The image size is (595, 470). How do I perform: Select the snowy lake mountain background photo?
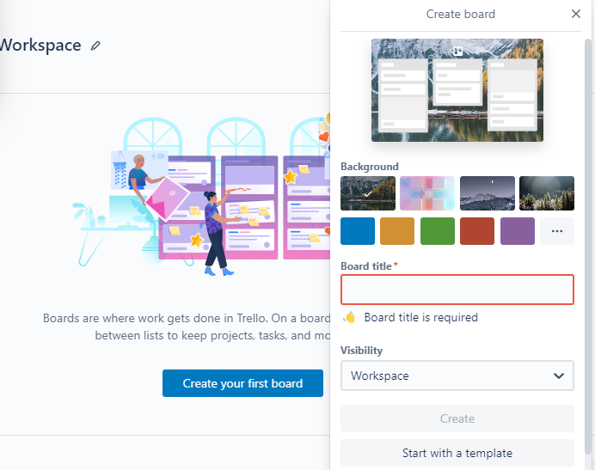(368, 193)
